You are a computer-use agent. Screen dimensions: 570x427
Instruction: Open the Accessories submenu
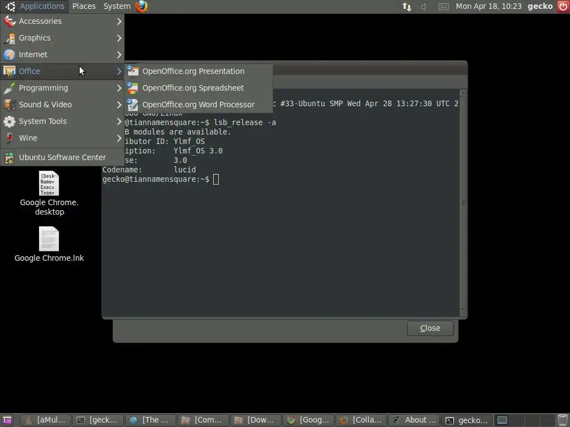[62, 22]
